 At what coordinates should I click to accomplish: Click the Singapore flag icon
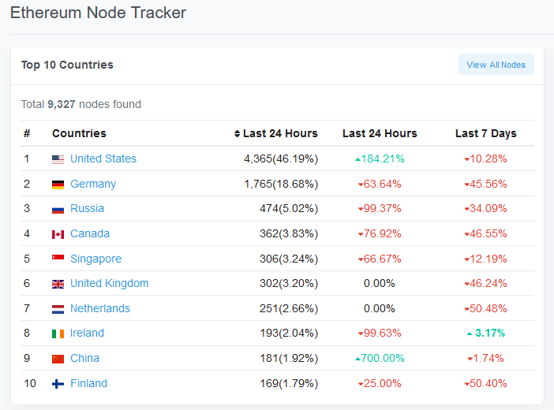(x=58, y=259)
